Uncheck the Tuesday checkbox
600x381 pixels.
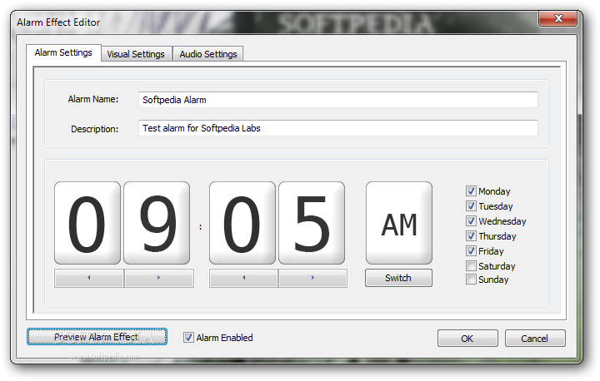[471, 206]
